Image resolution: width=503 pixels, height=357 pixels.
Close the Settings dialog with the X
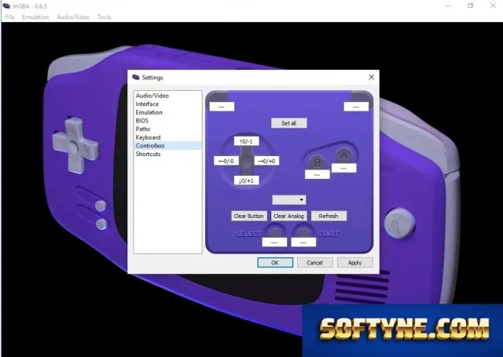pos(372,77)
